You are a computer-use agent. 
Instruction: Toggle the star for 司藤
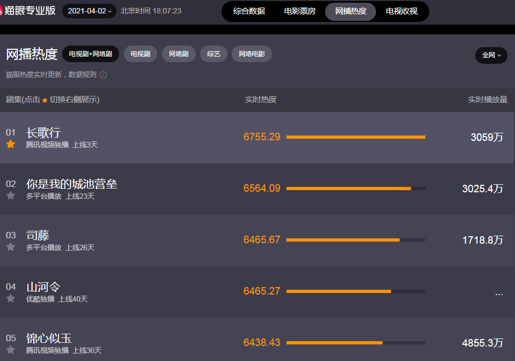point(11,247)
